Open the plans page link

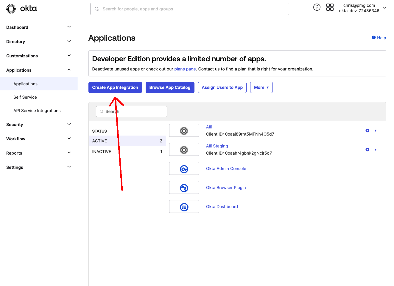click(x=185, y=69)
